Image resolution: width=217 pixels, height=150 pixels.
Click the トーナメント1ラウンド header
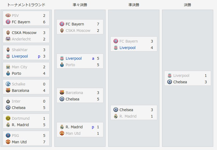click(26, 5)
